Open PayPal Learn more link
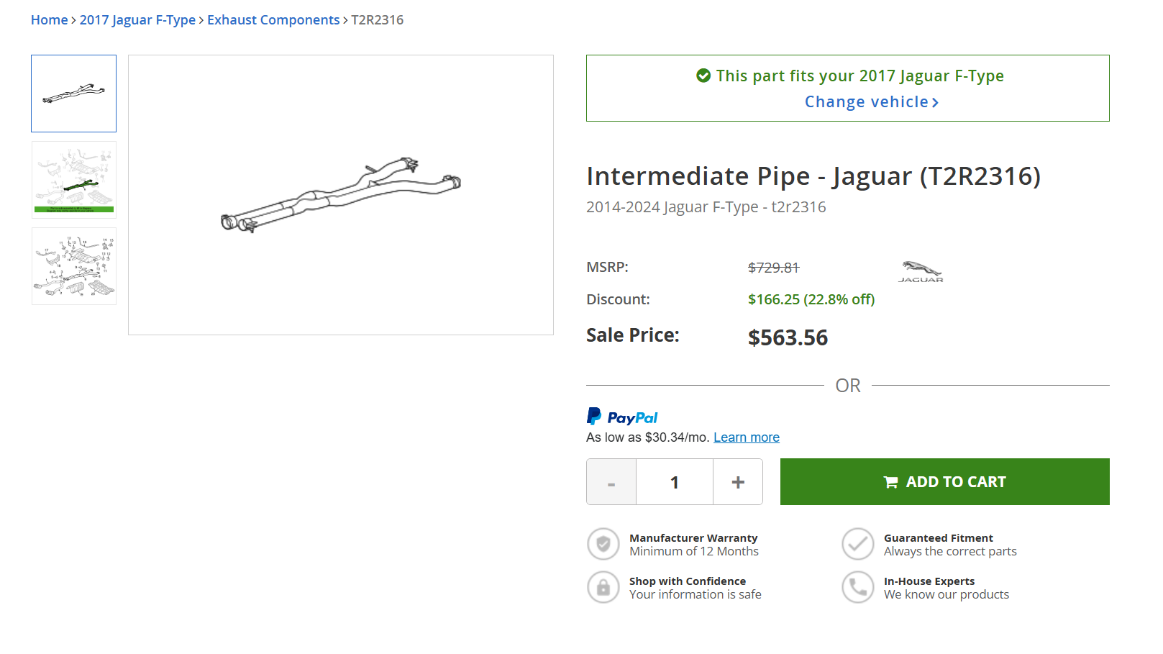This screenshot has width=1163, height=654. (746, 437)
